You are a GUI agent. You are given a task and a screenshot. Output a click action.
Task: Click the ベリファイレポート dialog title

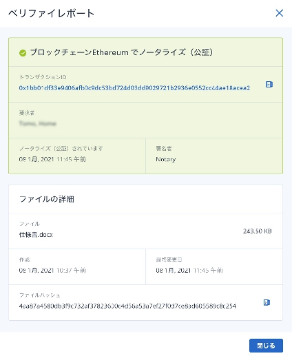[x=52, y=13]
